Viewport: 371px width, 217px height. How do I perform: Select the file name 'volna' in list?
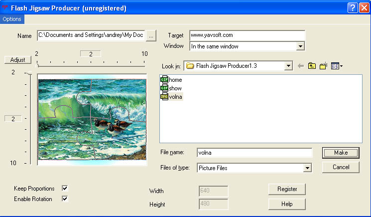[x=176, y=97]
